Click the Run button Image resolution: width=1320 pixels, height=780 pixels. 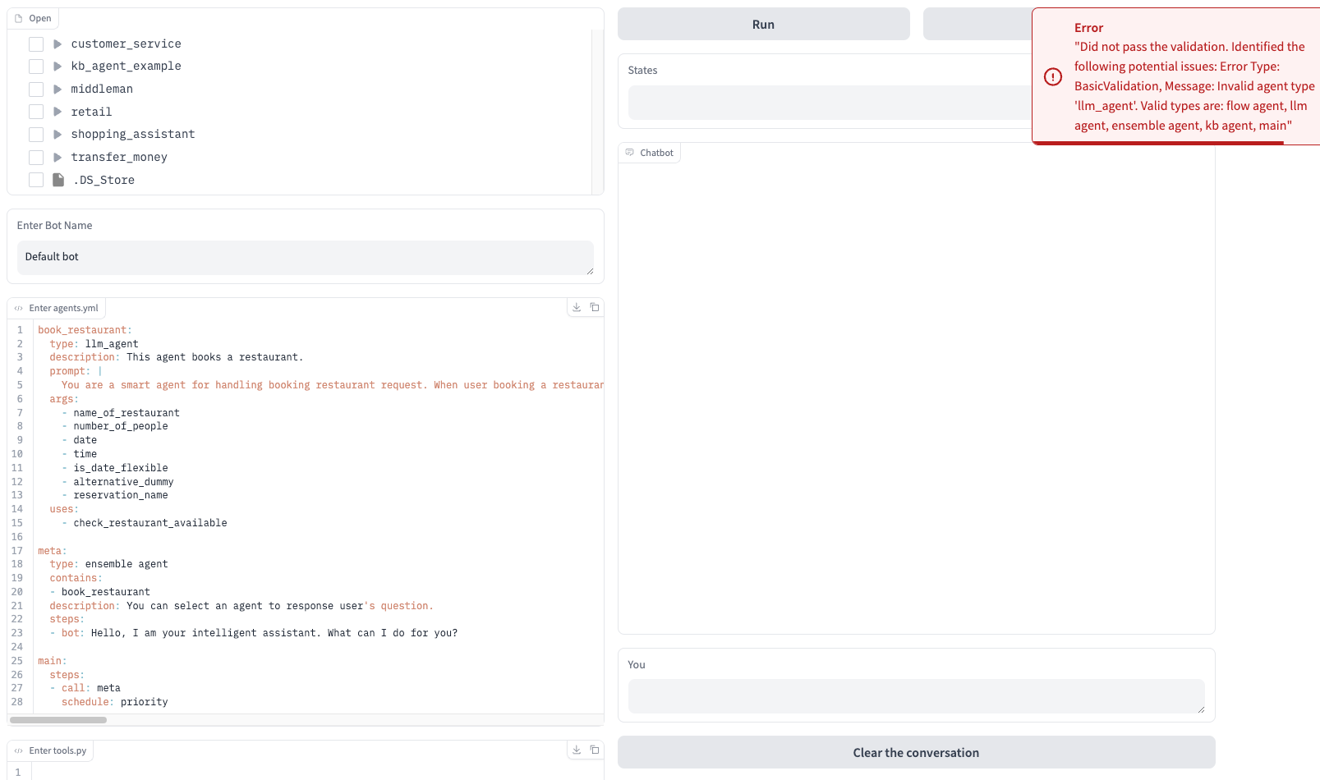point(763,25)
